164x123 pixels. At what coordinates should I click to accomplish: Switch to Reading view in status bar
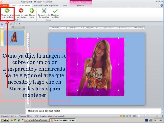point(128,116)
